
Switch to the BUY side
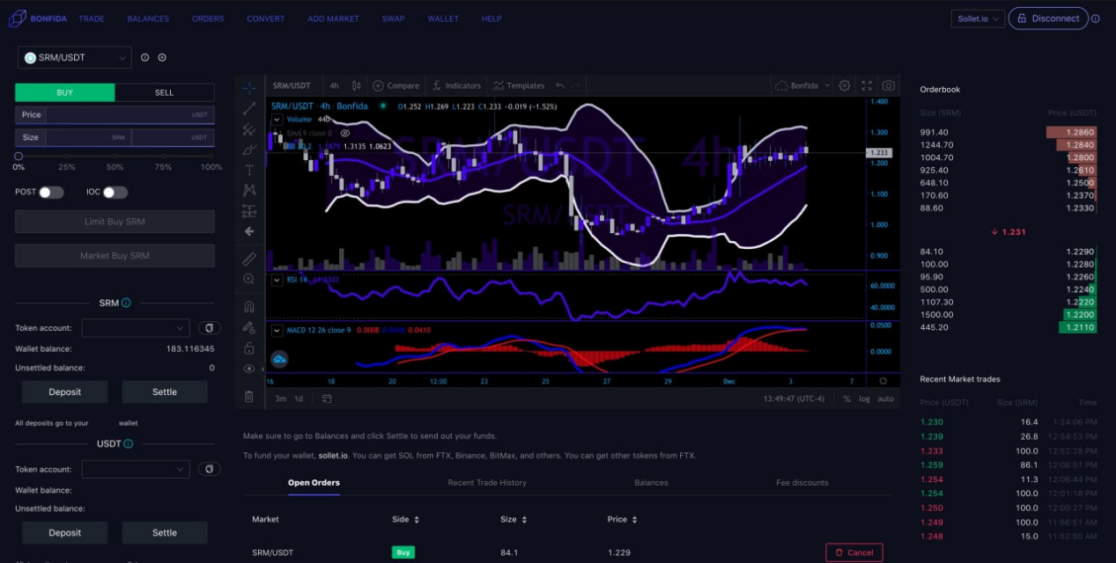(x=65, y=92)
